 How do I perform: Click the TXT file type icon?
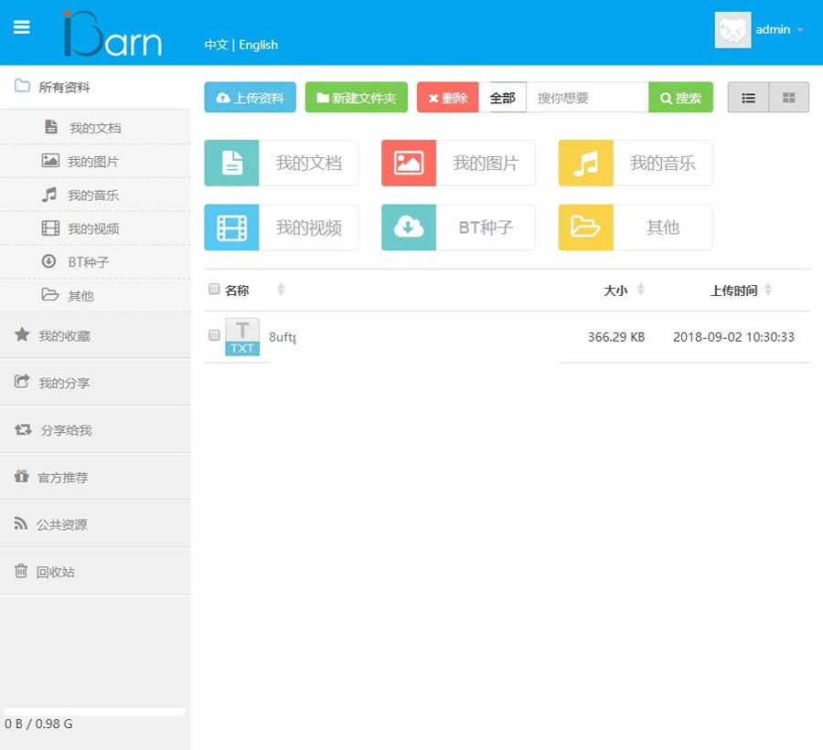[x=242, y=337]
